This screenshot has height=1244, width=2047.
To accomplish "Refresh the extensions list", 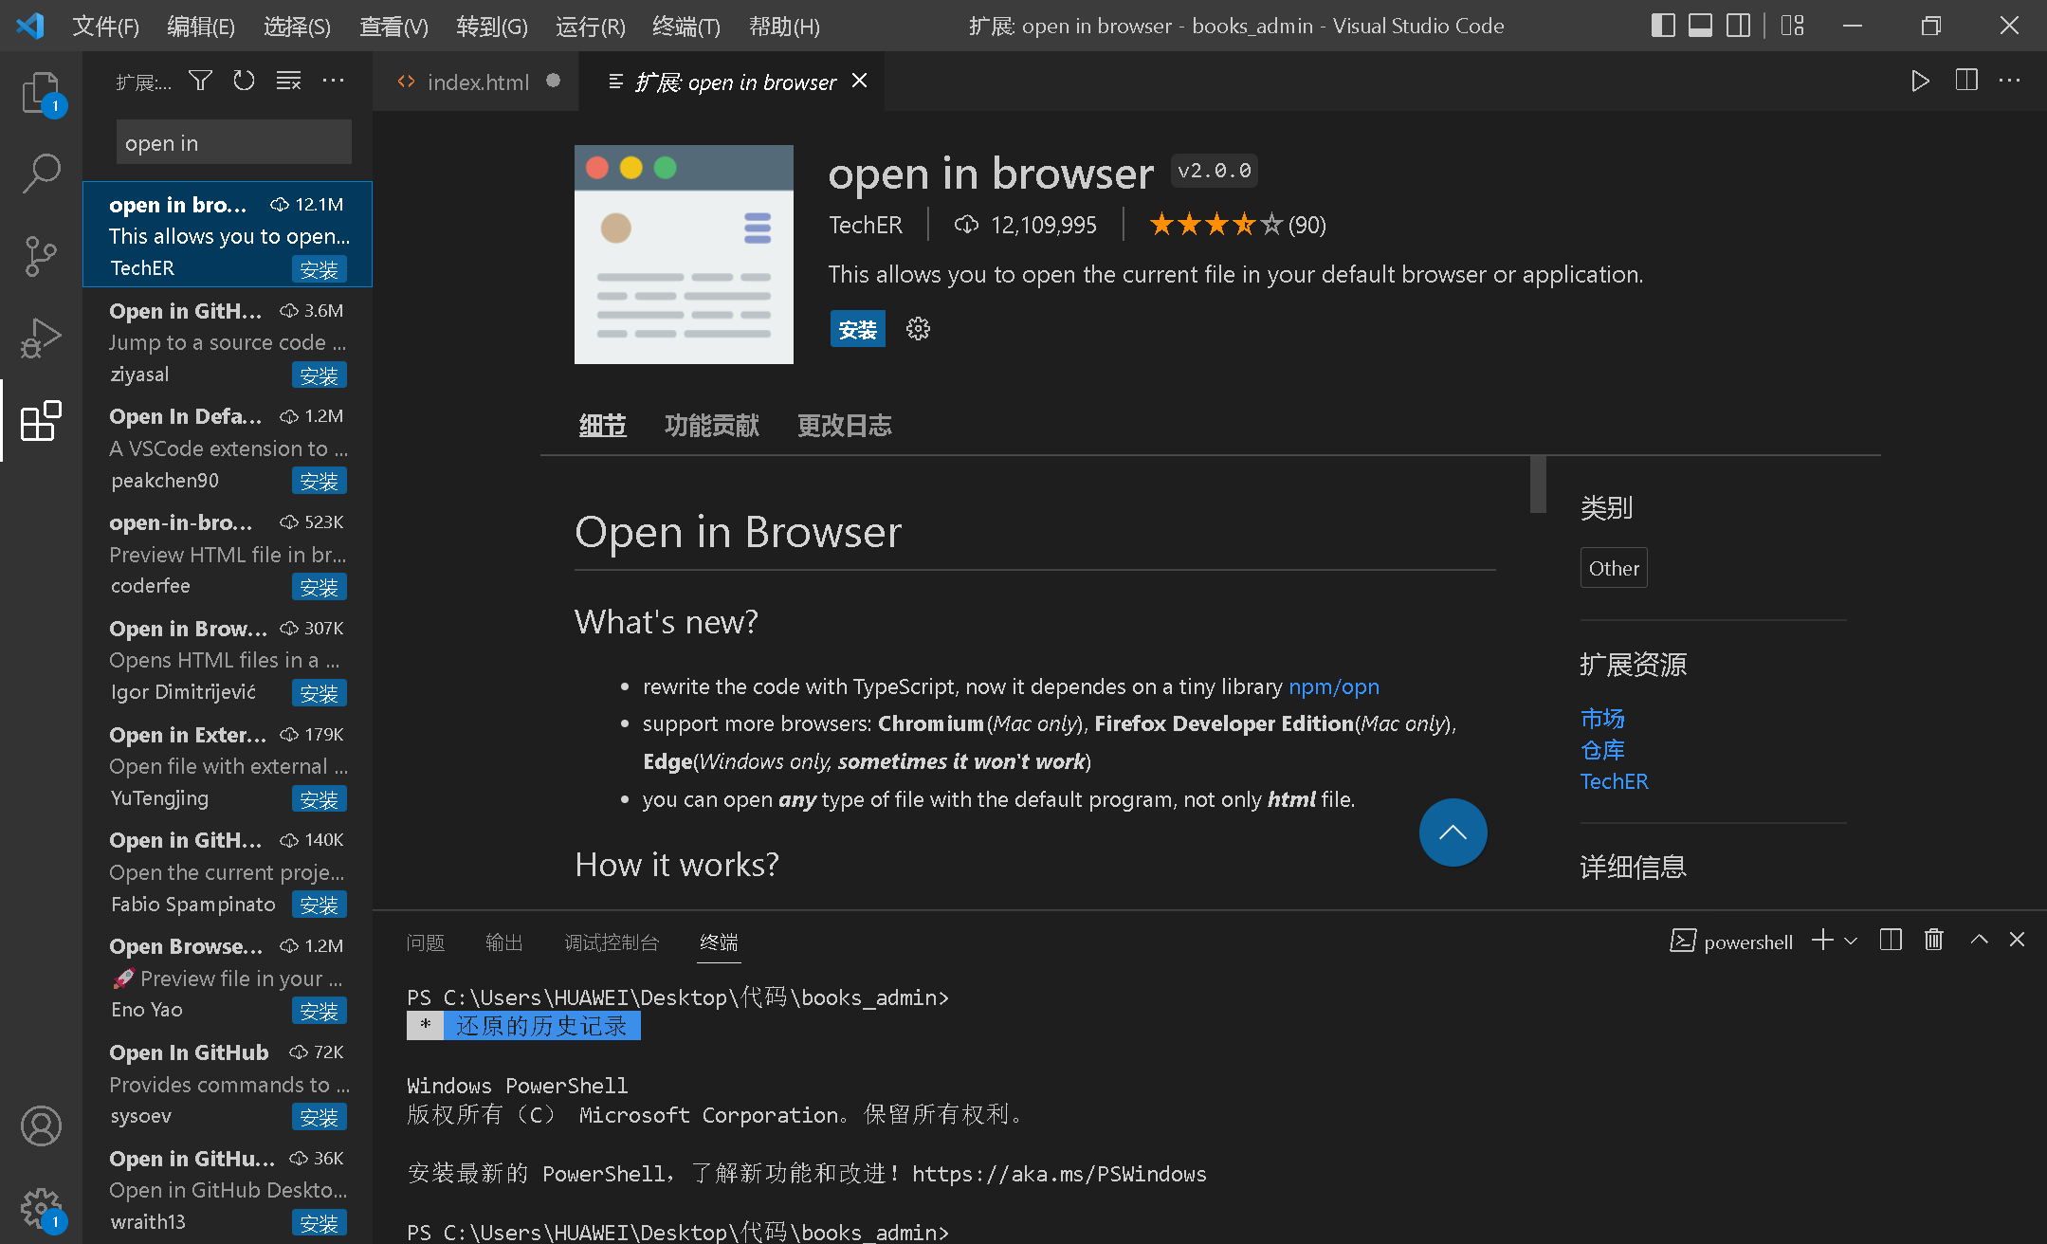I will point(244,81).
